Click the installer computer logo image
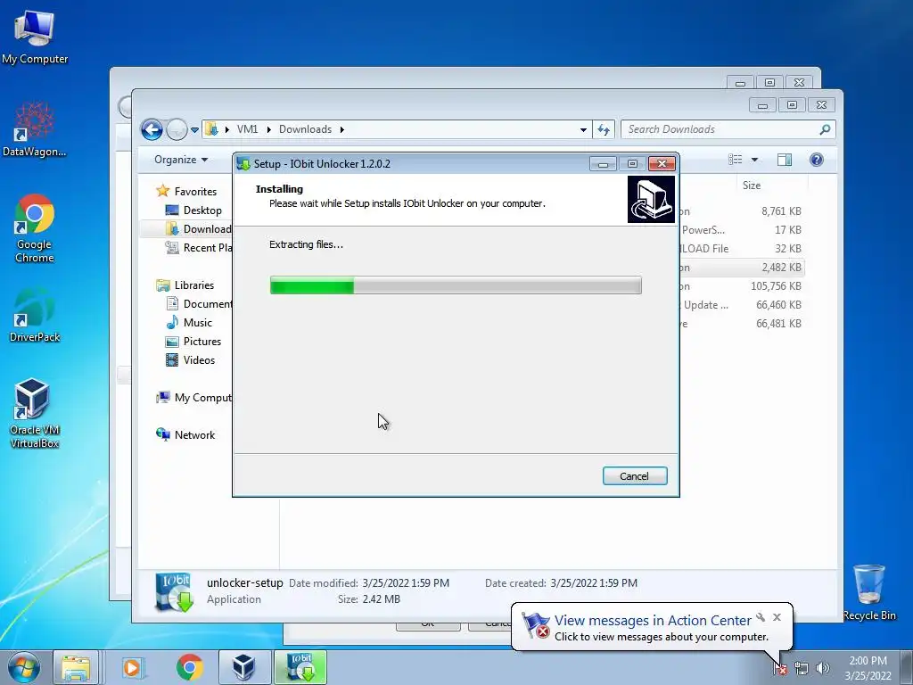Image resolution: width=913 pixels, height=685 pixels. 651,200
